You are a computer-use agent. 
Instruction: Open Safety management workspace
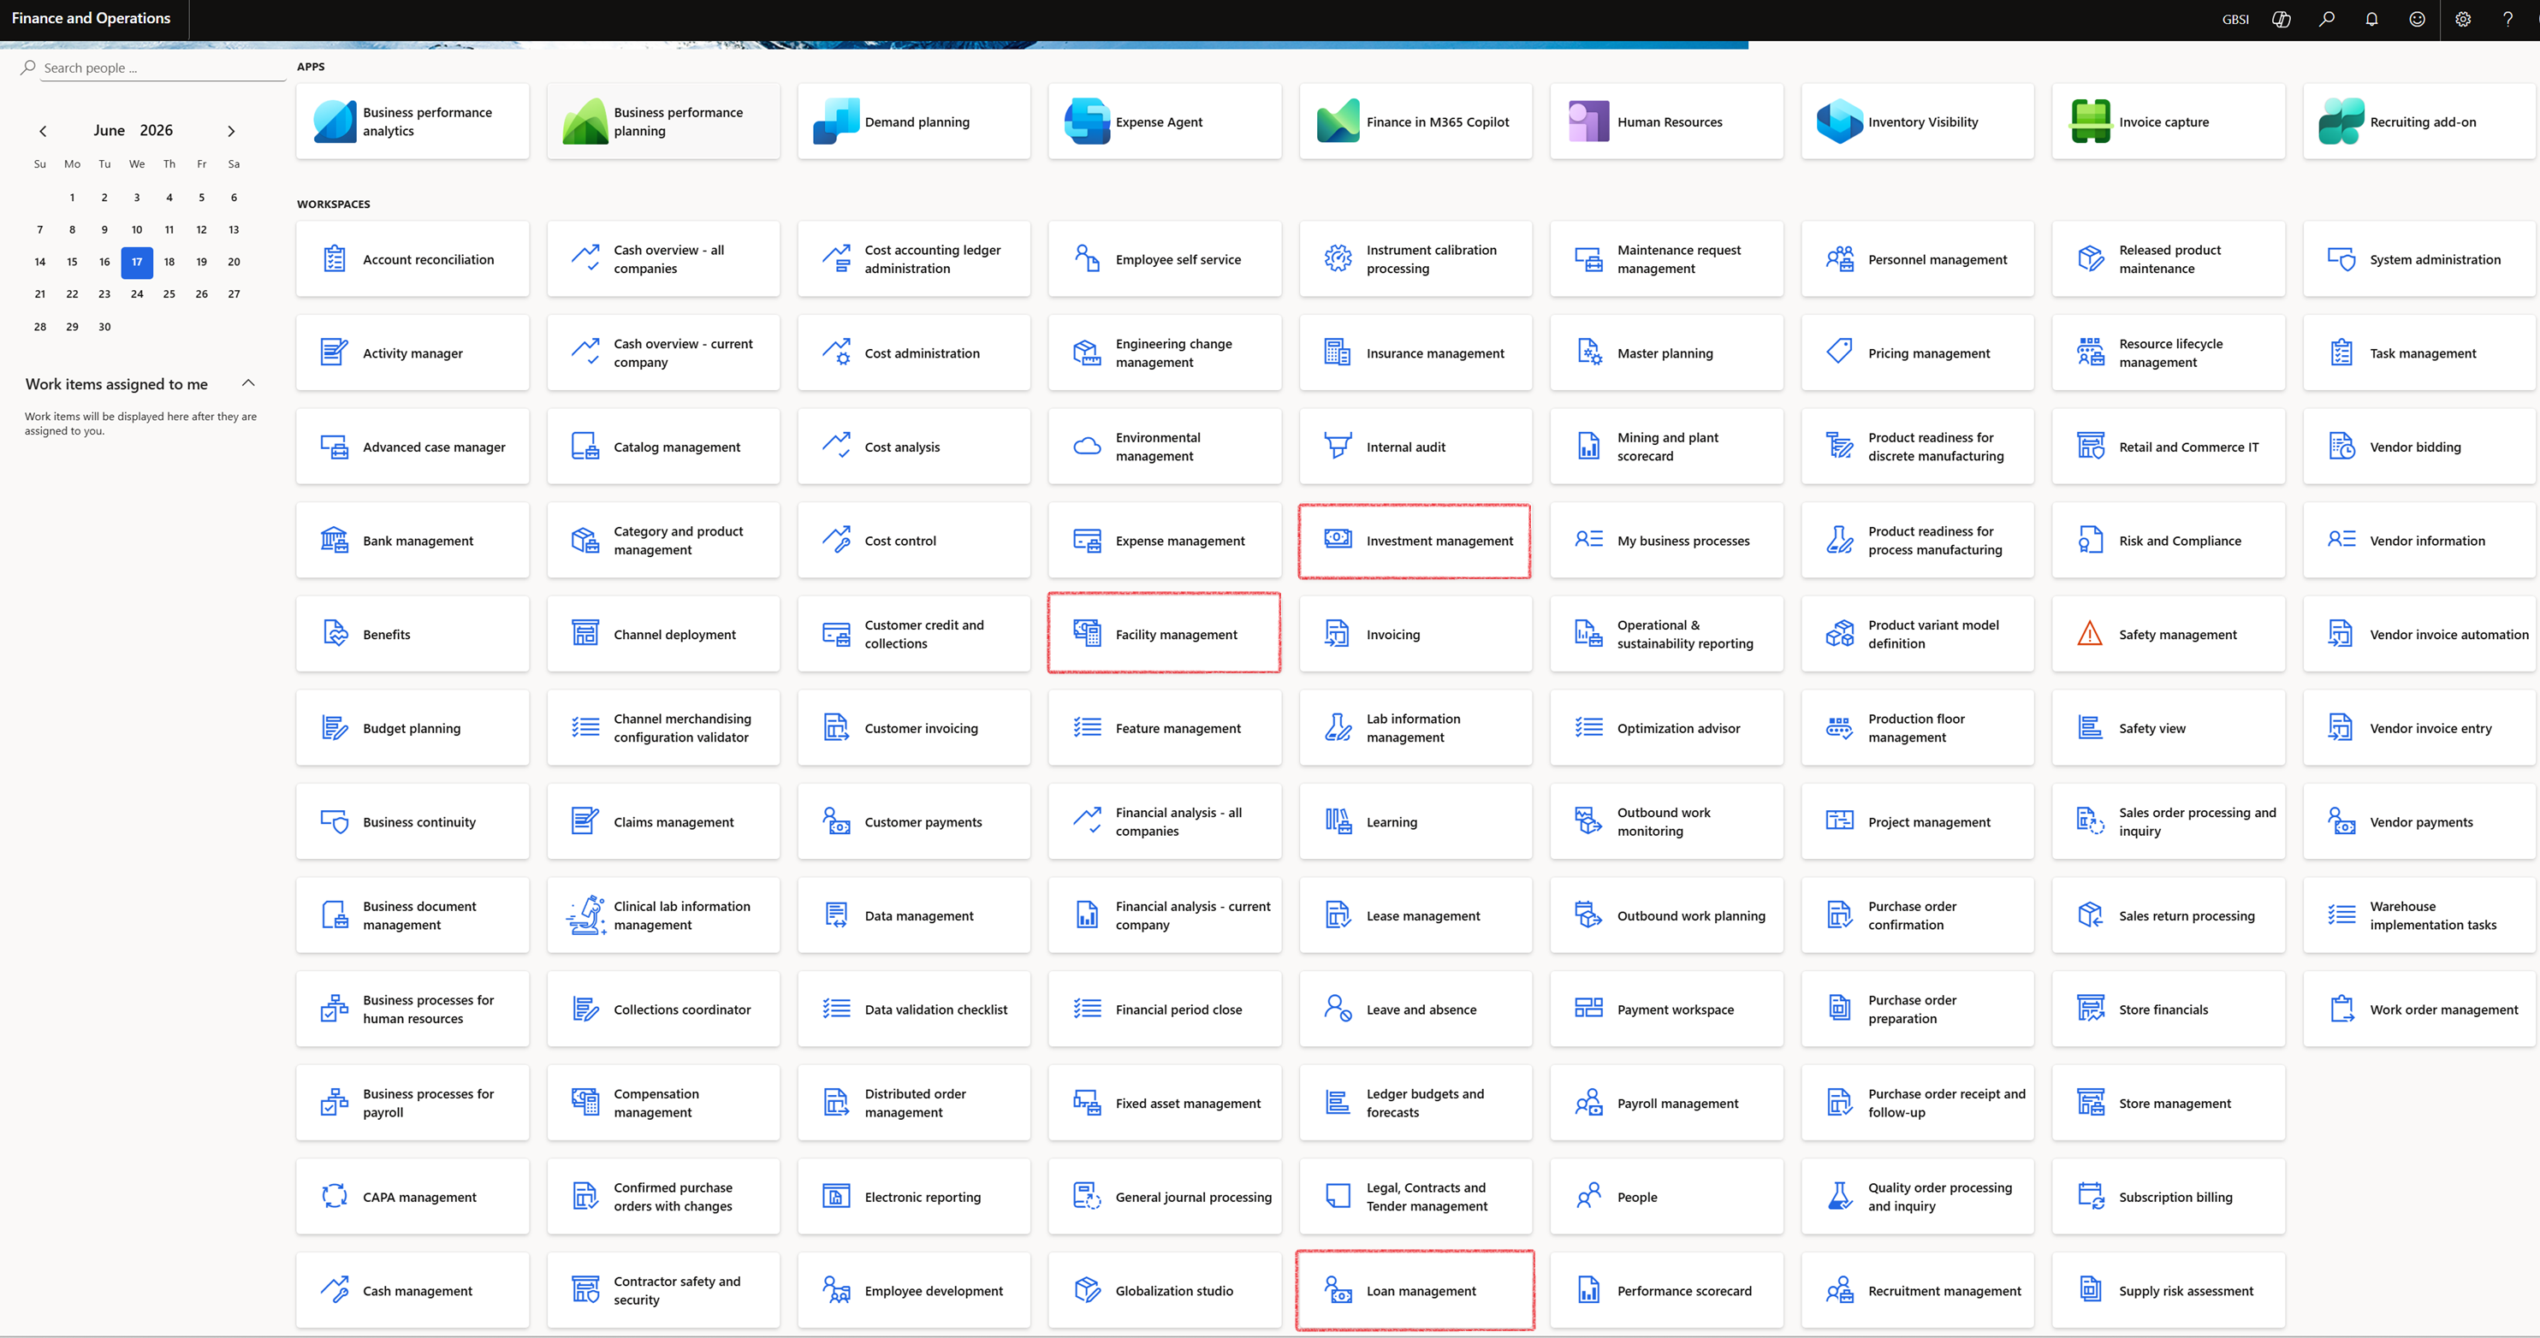2169,634
